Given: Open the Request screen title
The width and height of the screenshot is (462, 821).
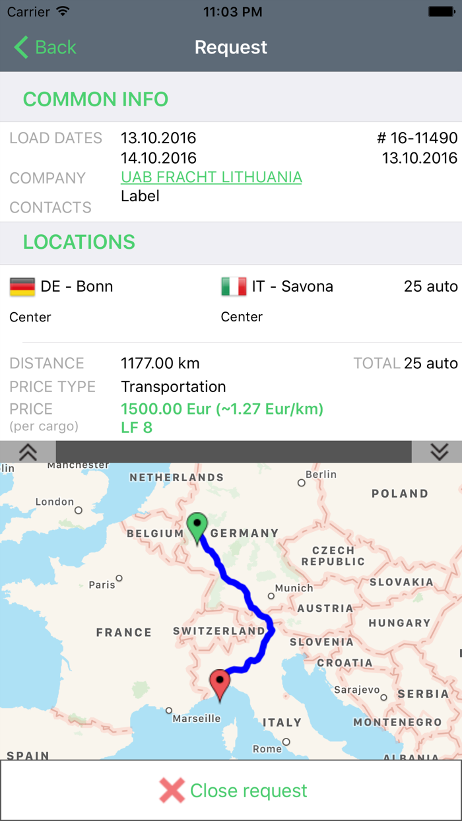Looking at the screenshot, I should 230,47.
